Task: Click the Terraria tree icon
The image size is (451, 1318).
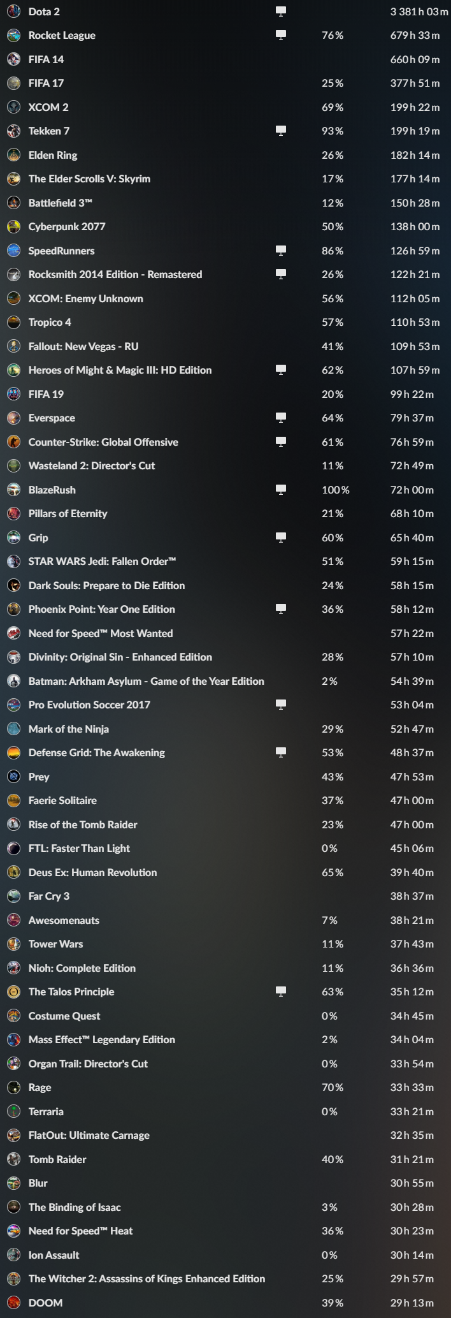Action: coord(13,1111)
